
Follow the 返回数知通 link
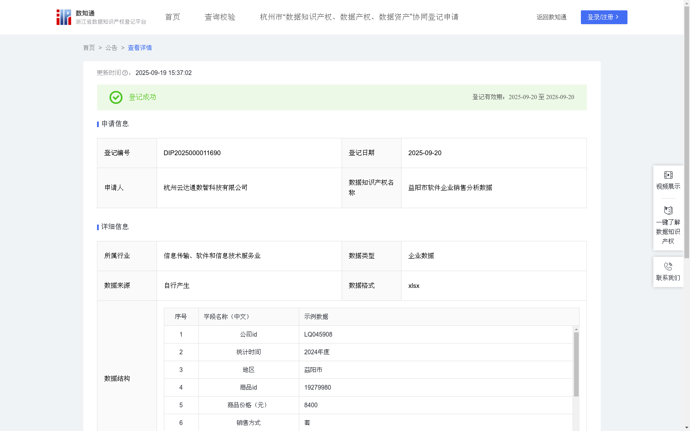(x=552, y=17)
